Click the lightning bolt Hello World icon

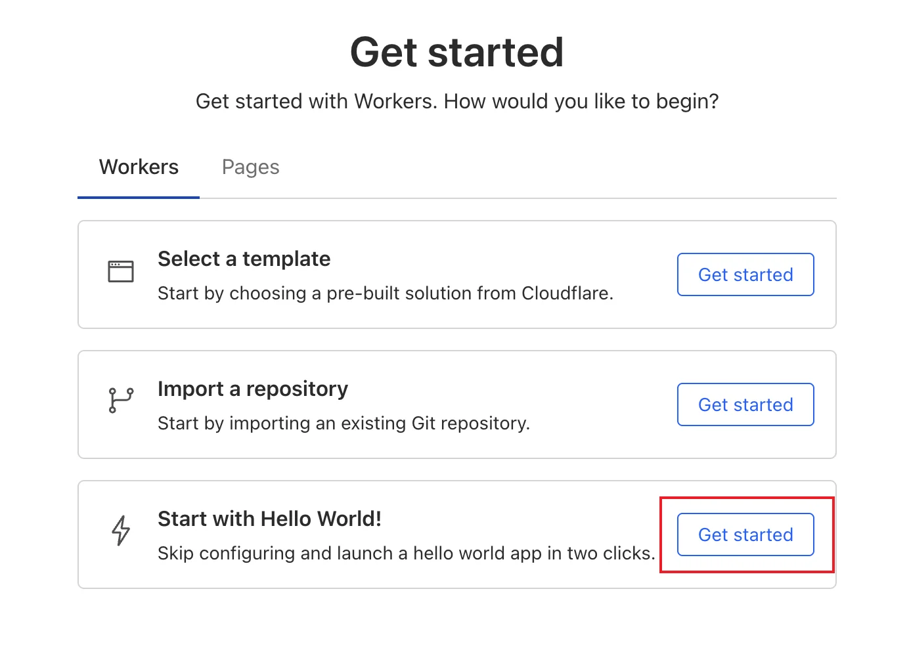[121, 530]
